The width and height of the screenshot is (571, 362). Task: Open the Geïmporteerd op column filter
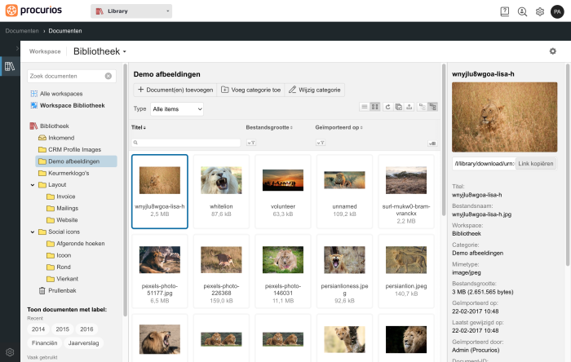pos(321,143)
